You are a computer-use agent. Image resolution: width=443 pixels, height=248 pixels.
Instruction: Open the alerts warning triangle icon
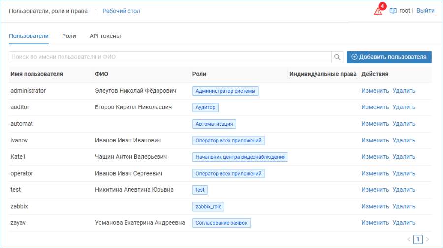378,11
